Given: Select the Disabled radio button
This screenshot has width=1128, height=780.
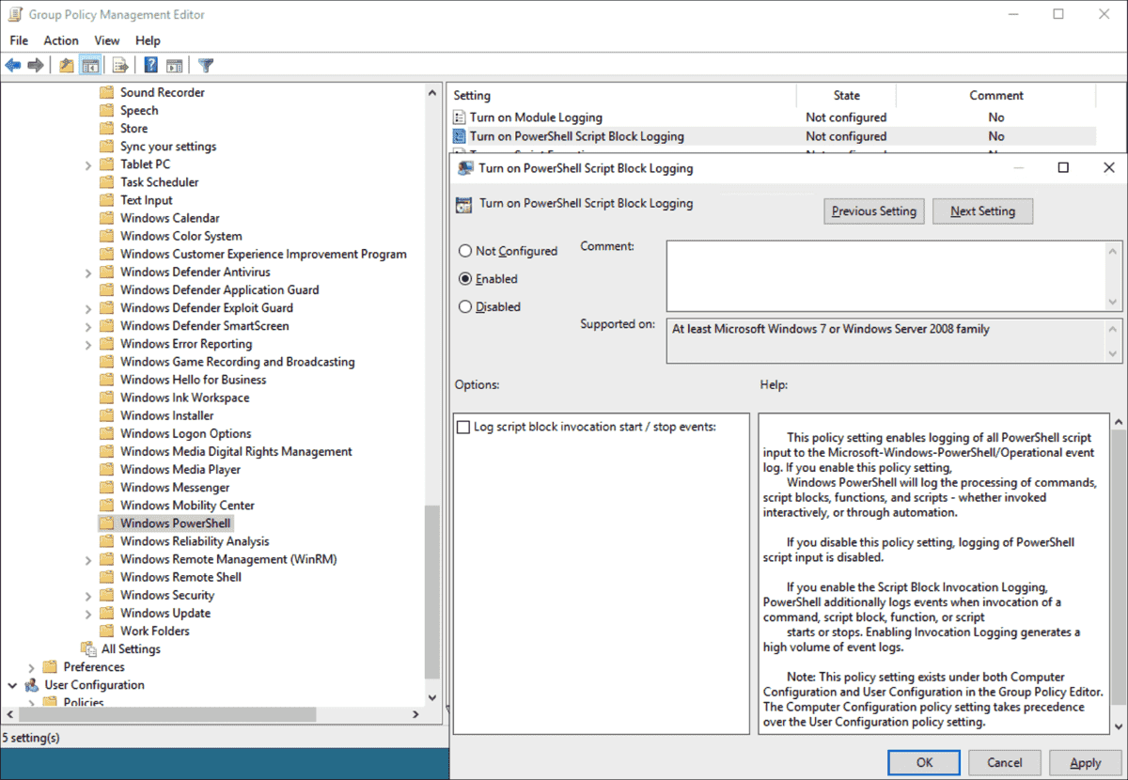Looking at the screenshot, I should point(464,306).
